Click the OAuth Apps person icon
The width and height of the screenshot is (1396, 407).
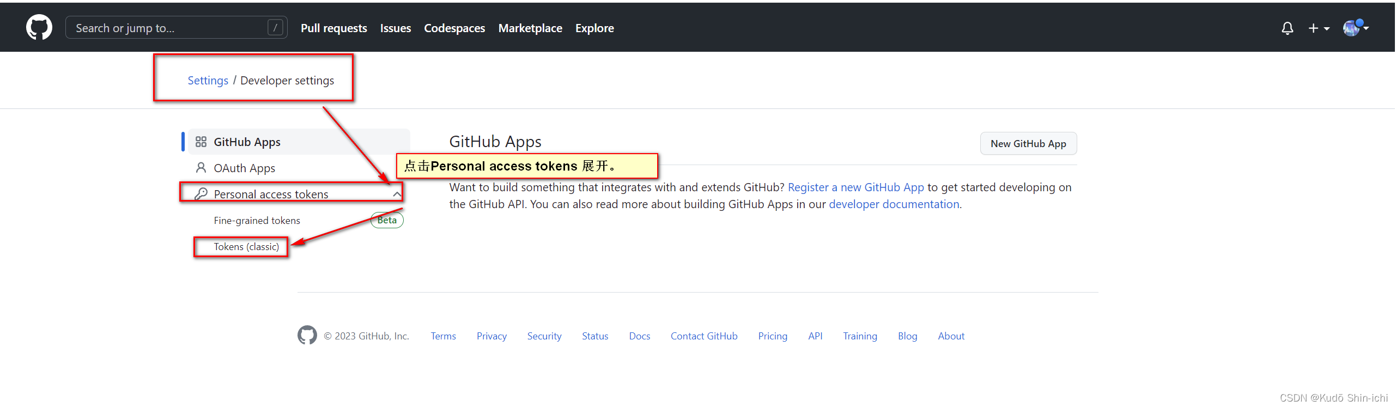coord(201,168)
